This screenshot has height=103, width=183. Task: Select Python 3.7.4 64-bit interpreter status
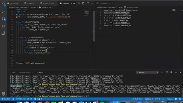[x=24, y=99]
